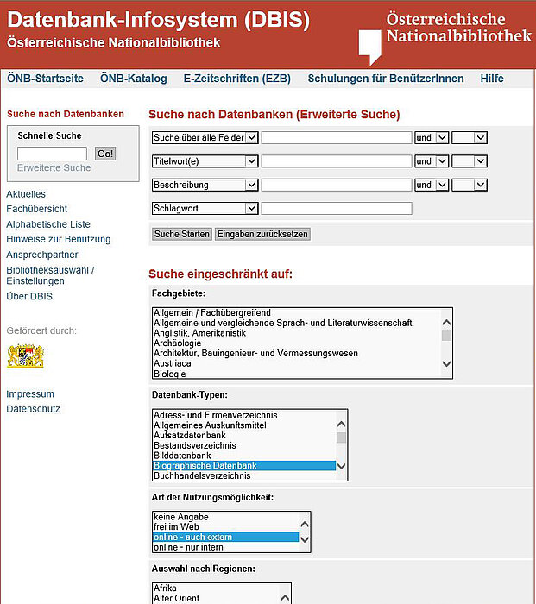Expand the Beschreibung field dropdown
The image size is (536, 604).
(x=205, y=185)
